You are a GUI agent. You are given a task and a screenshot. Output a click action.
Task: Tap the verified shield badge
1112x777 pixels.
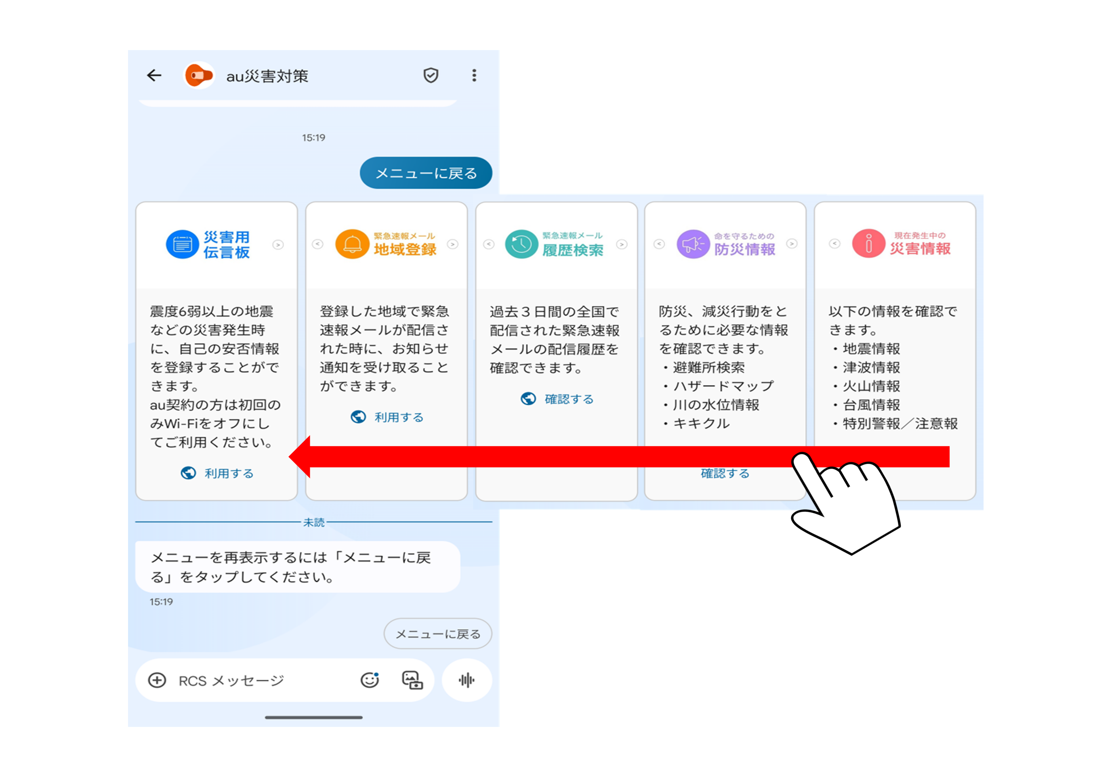(431, 76)
